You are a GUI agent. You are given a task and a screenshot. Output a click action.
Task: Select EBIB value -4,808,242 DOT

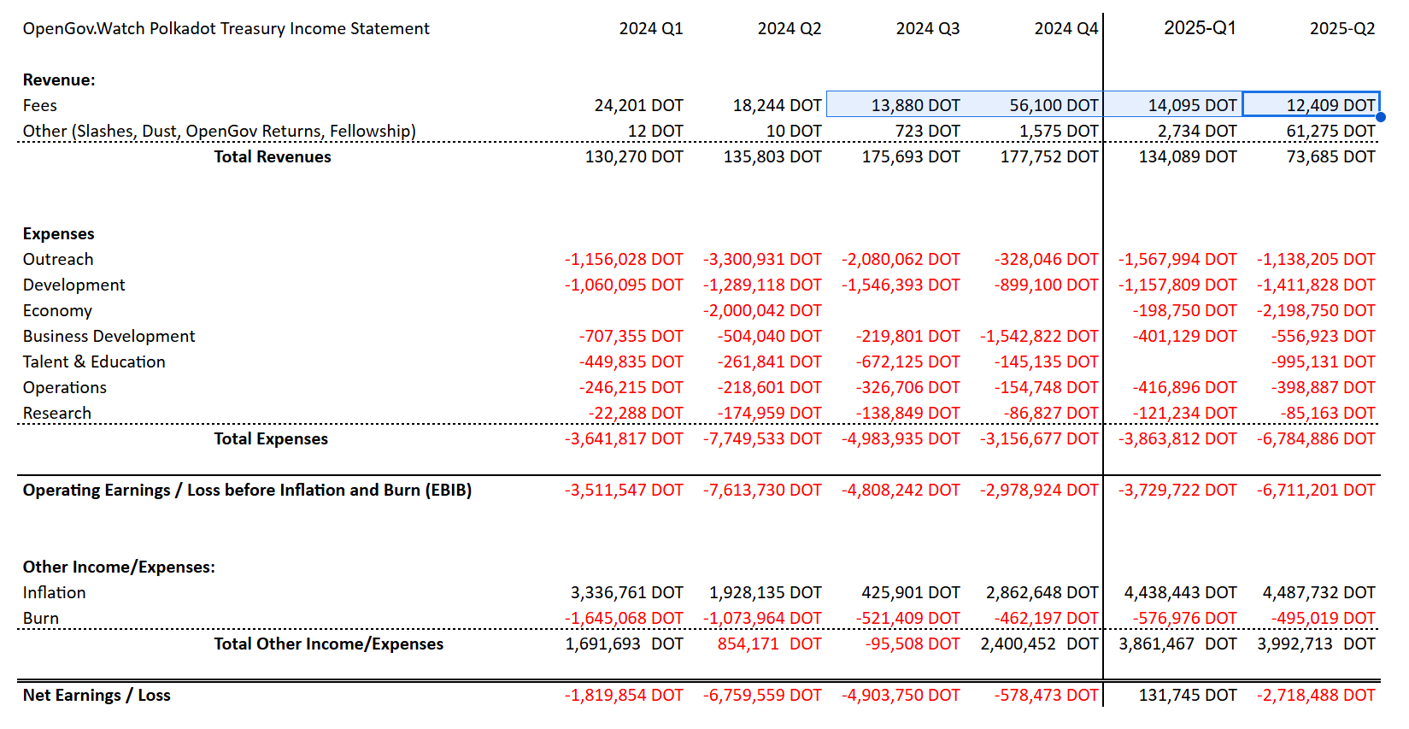point(901,490)
